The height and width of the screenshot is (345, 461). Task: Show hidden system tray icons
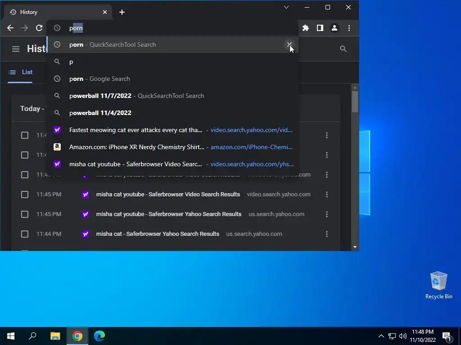(381, 336)
